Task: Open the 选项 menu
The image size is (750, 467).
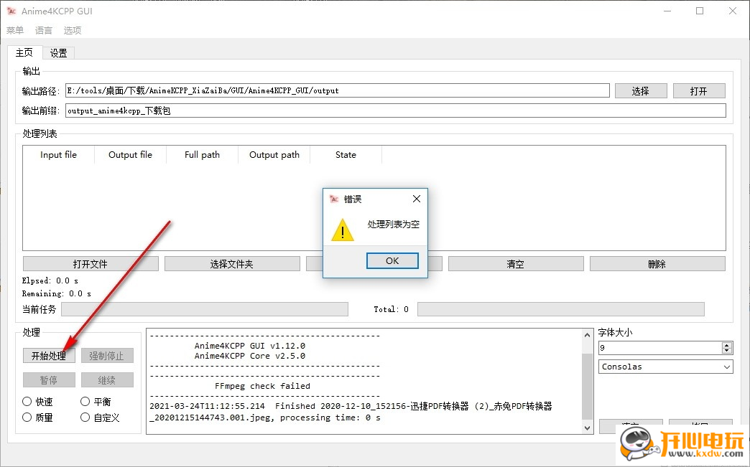Action: click(x=73, y=30)
